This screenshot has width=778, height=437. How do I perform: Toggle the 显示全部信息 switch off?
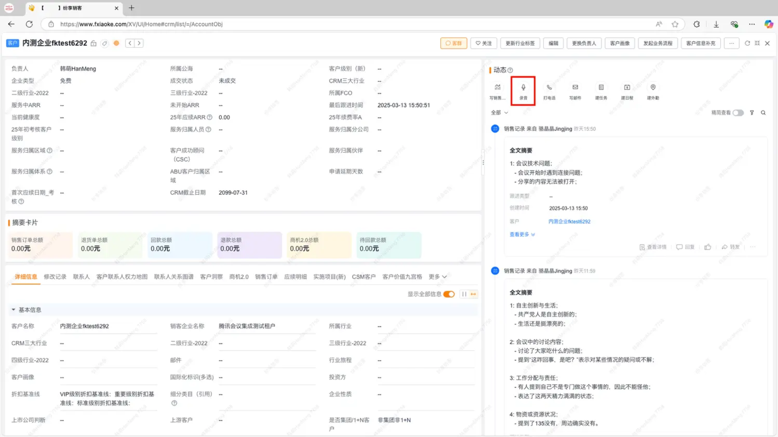point(449,294)
